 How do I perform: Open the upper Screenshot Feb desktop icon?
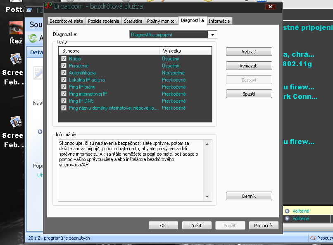click(16, 59)
